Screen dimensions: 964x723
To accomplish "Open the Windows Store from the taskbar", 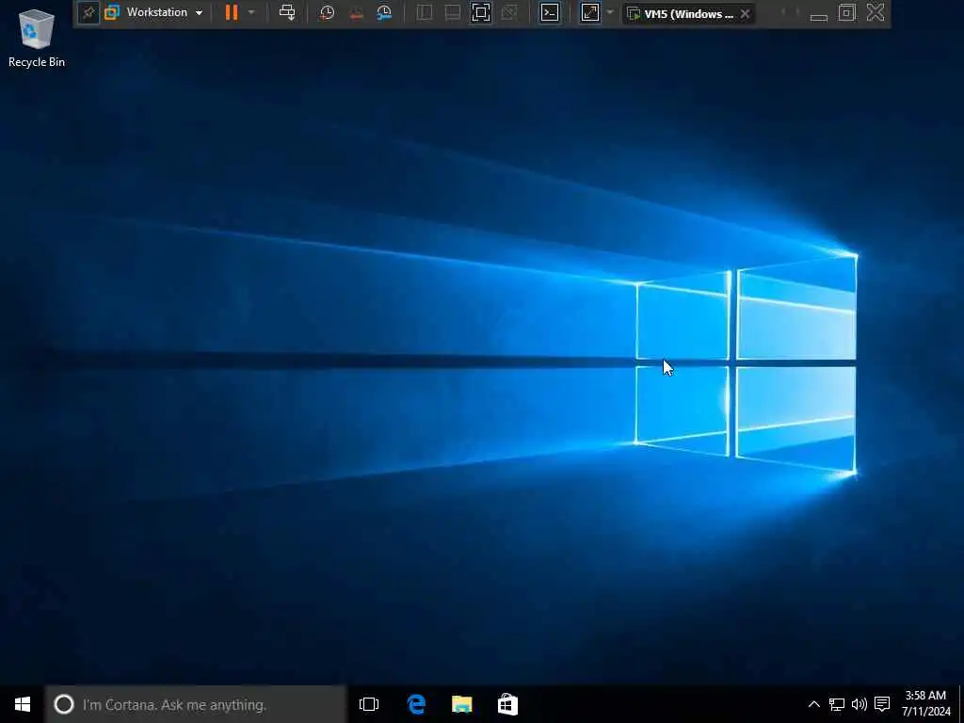I will coord(507,704).
